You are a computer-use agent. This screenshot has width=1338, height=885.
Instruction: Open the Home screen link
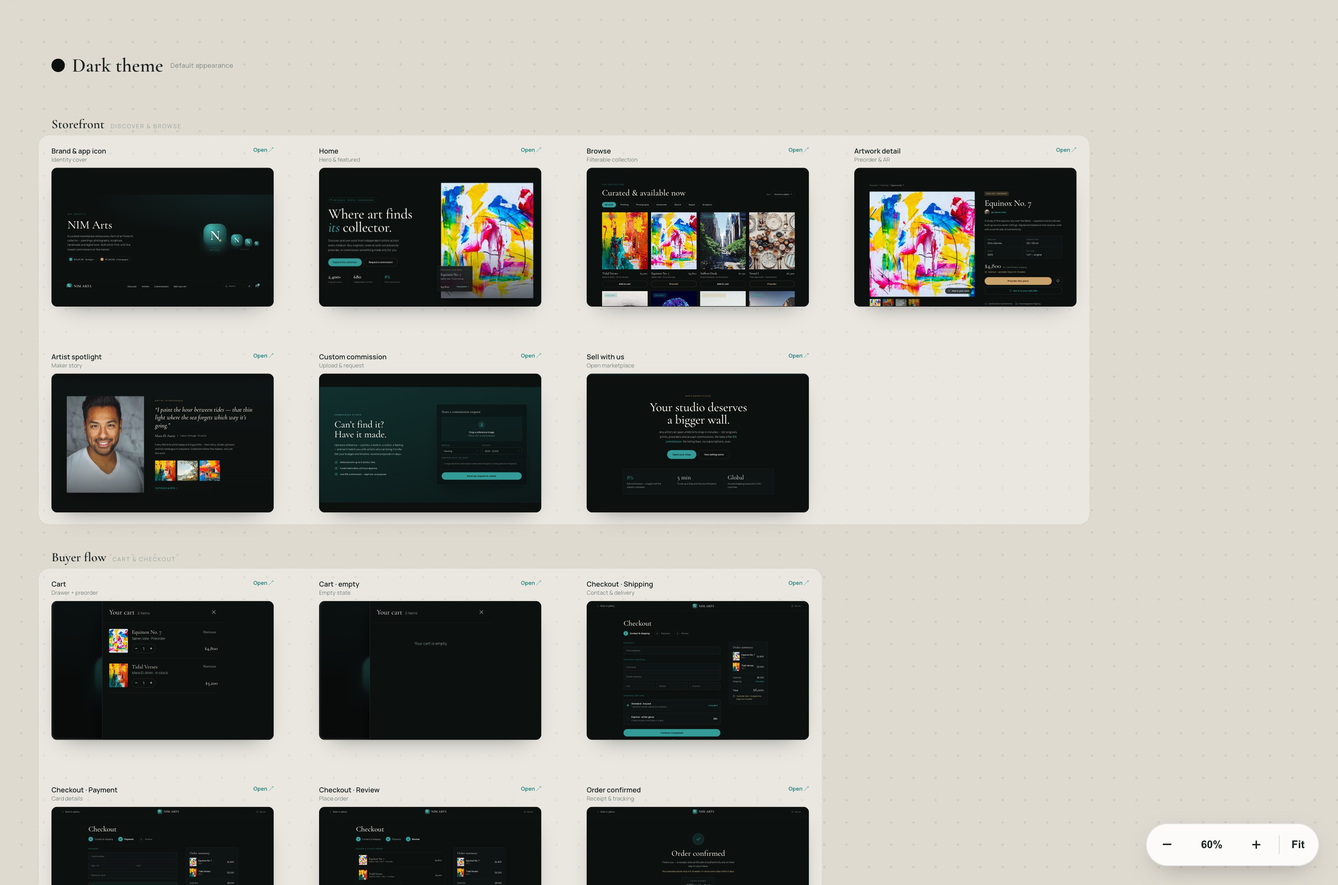(x=530, y=150)
